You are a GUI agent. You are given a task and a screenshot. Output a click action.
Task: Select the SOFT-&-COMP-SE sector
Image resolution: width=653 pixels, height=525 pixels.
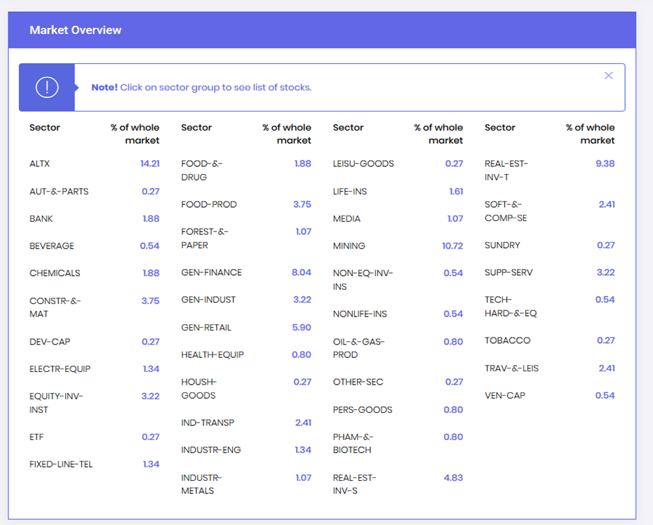tap(505, 211)
